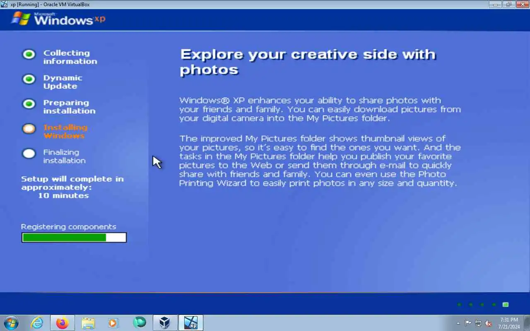Click the 'Registering components' status text
The width and height of the screenshot is (530, 331).
point(68,227)
